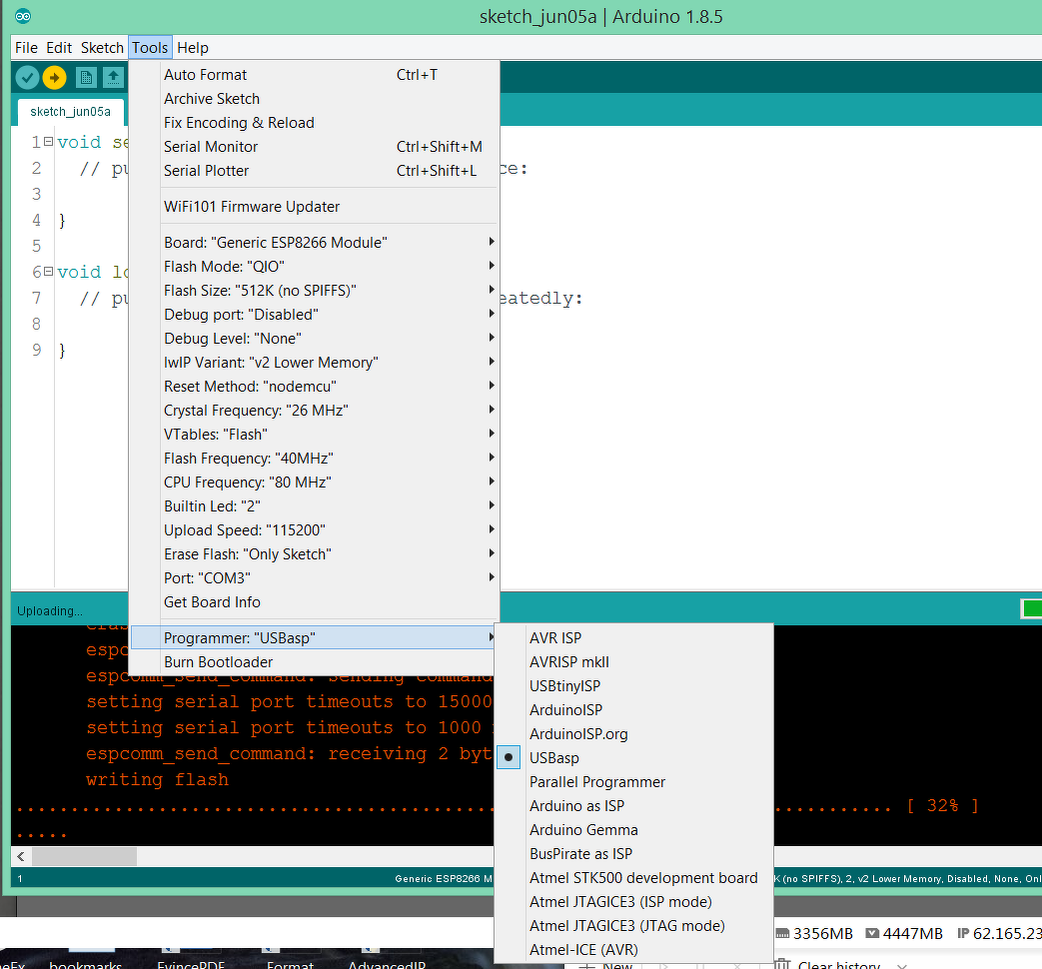Click the IP address indicator
This screenshot has height=969, width=1042.
(x=999, y=933)
